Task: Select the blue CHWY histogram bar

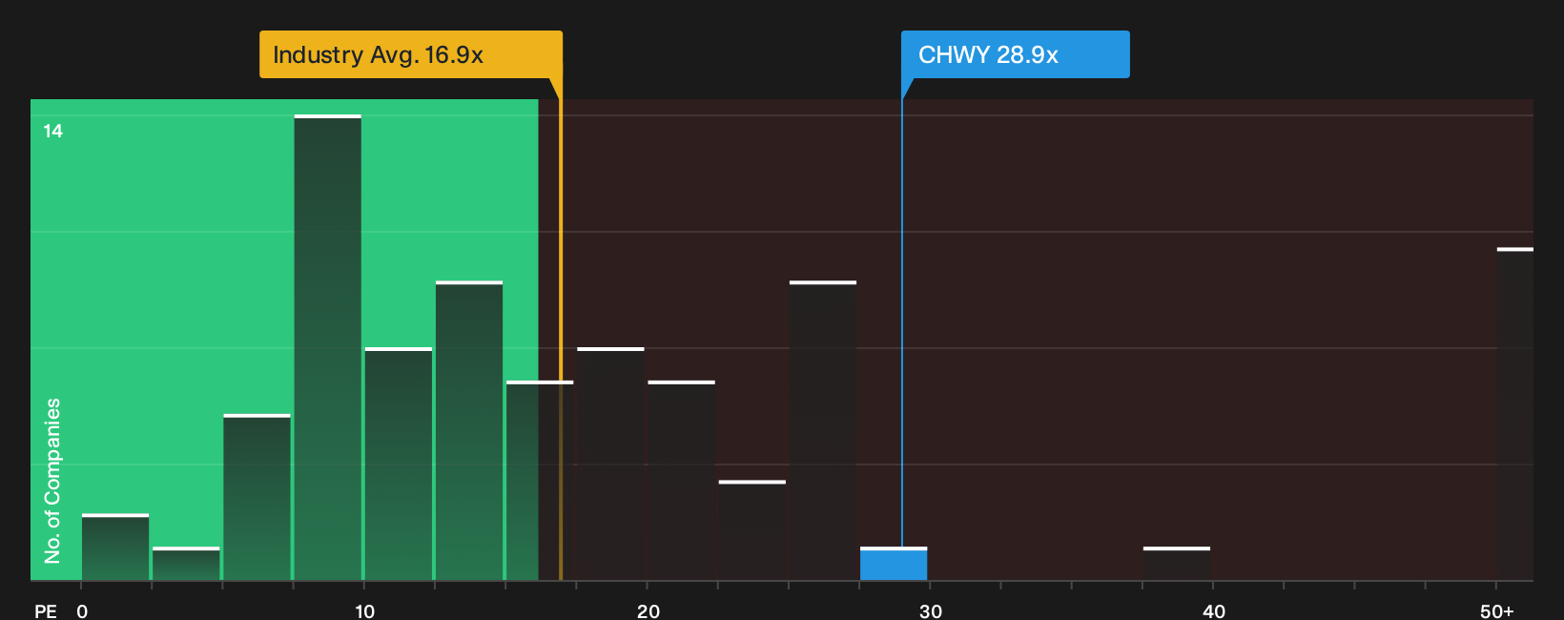Action: coord(894,564)
